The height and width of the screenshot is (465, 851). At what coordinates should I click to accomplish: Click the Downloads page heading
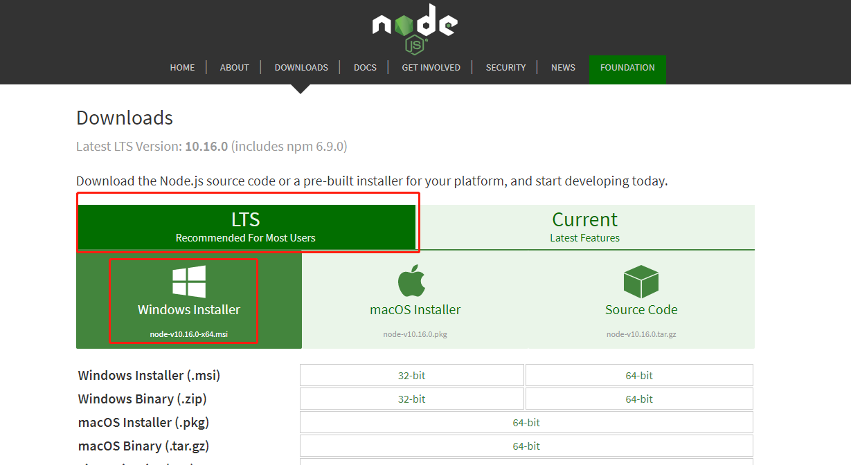(125, 118)
